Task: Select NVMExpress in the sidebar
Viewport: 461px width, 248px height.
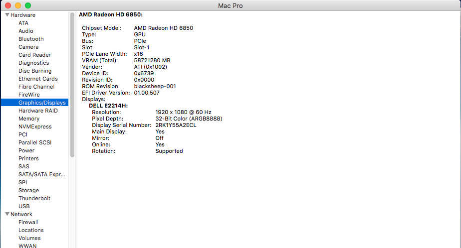Action: (x=35, y=126)
